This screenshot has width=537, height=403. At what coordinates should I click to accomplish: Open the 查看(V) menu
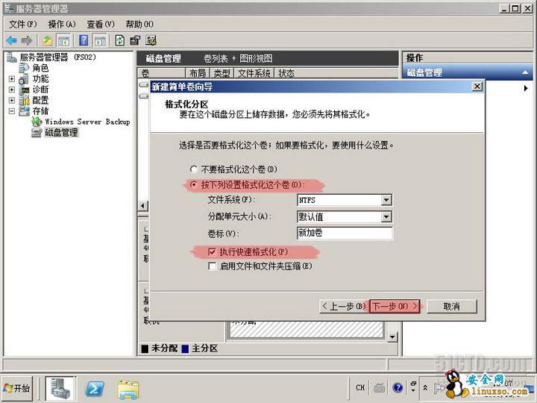(x=100, y=25)
